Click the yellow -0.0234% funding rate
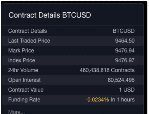 click(x=97, y=100)
